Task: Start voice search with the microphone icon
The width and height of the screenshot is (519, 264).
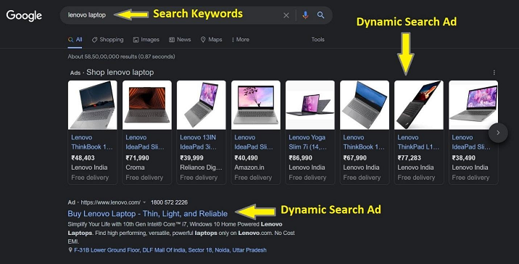Action: click(x=305, y=15)
